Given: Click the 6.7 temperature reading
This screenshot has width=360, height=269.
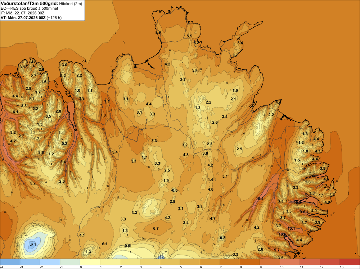Looking at the screenshot, I should [156, 228].
